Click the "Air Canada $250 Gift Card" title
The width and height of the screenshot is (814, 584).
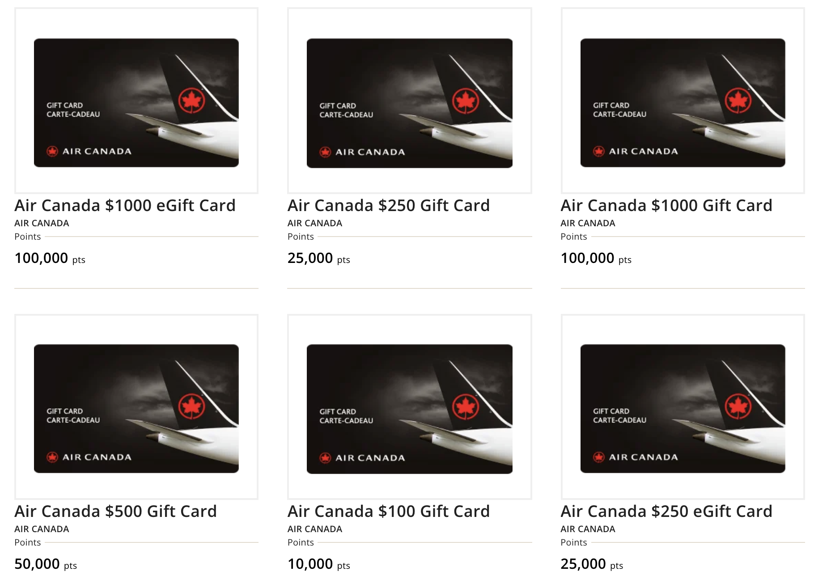[388, 206]
